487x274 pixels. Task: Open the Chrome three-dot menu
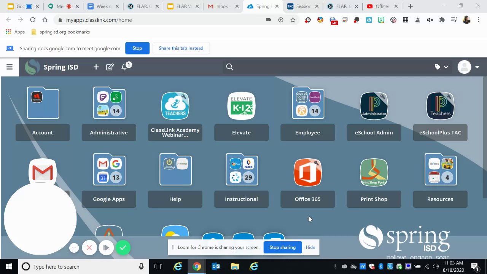click(x=479, y=20)
